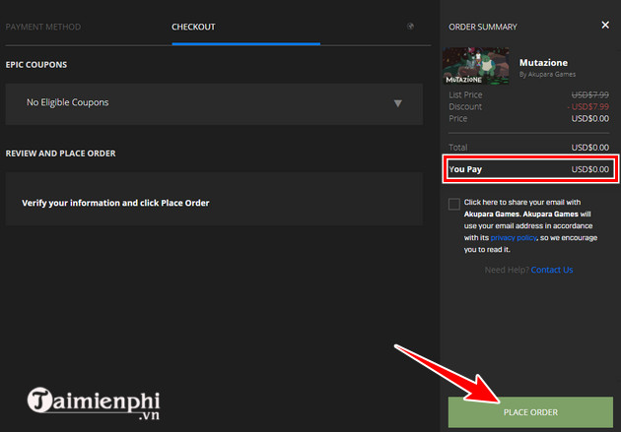Click the You Pay USD$0.00 amount
The width and height of the screenshot is (621, 432).
(590, 169)
